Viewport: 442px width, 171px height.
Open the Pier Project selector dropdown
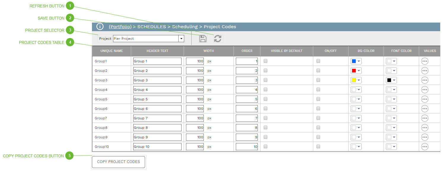pyautogui.click(x=181, y=39)
